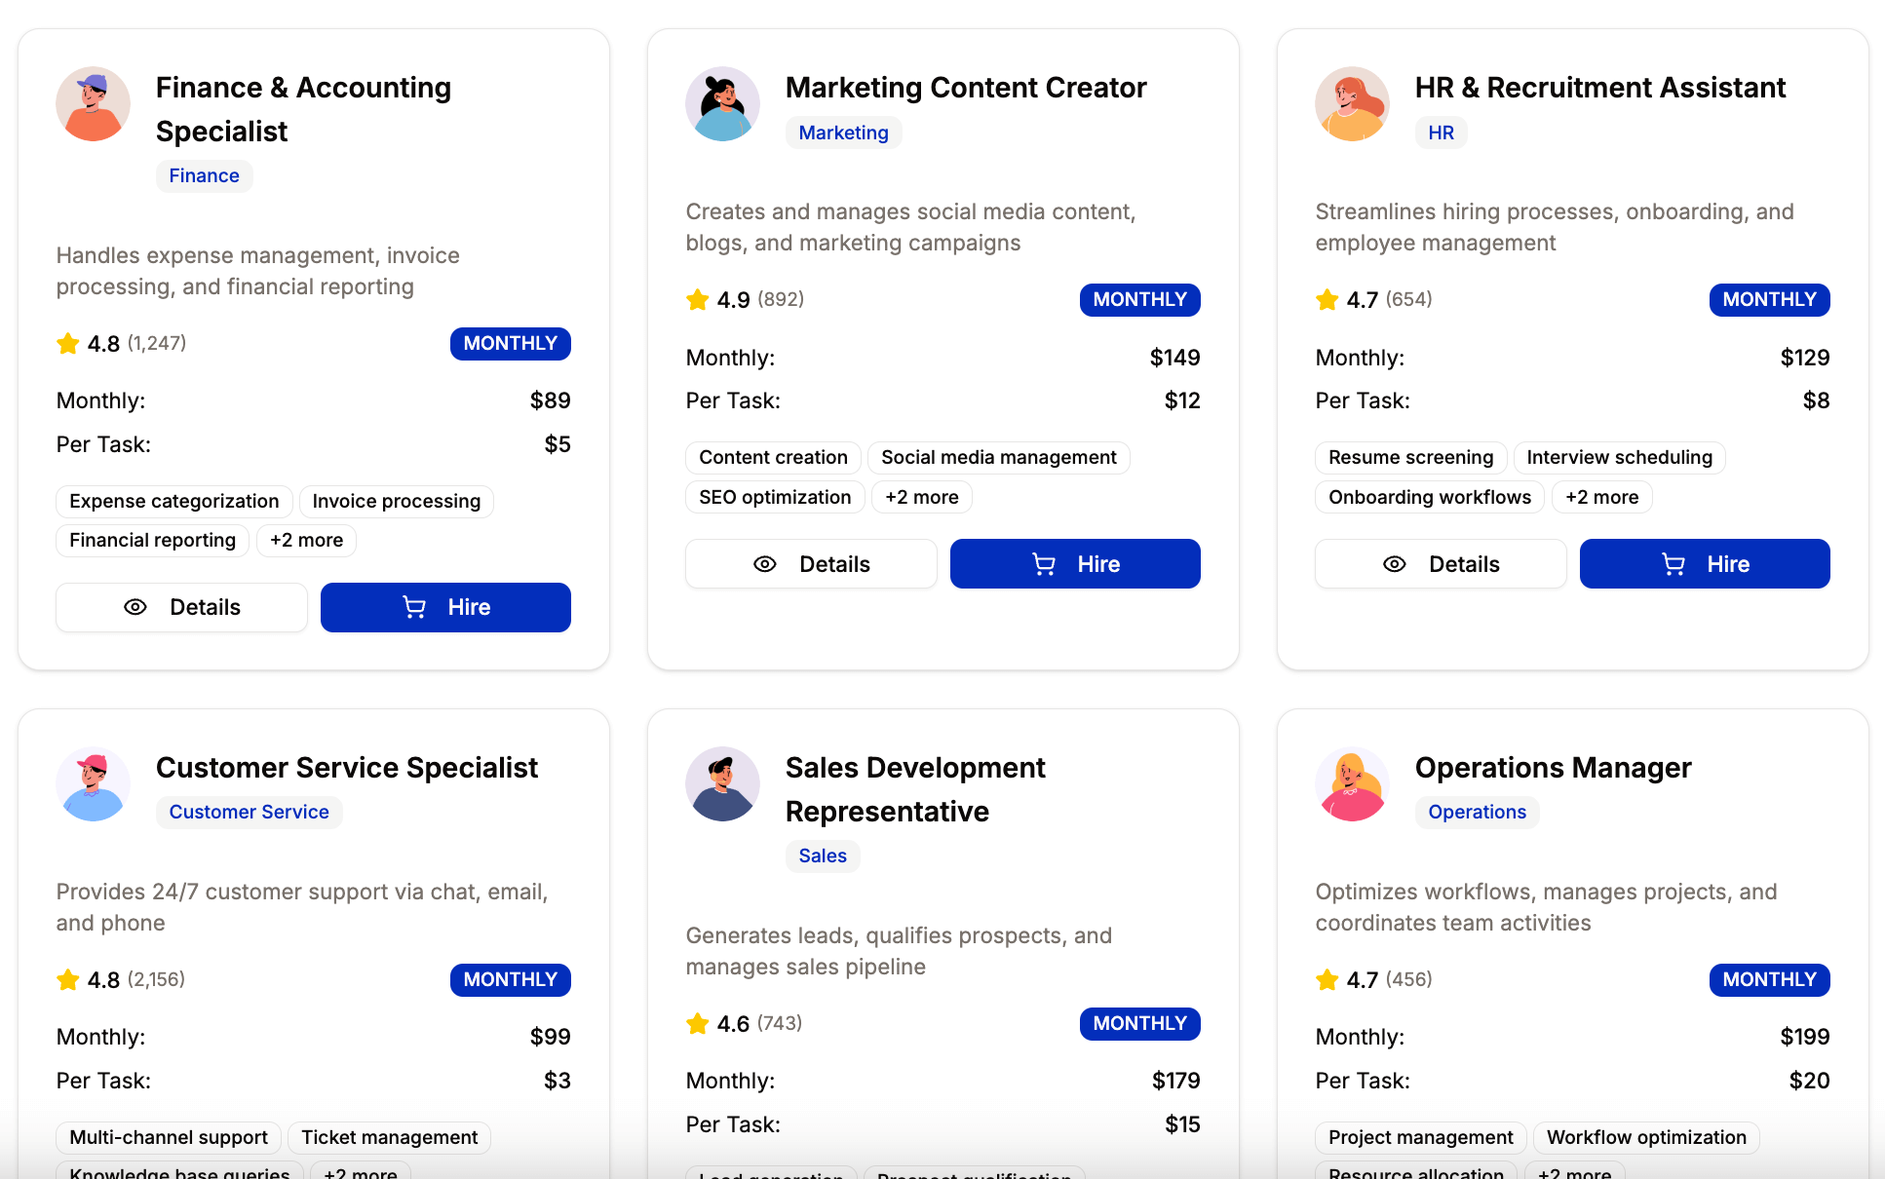Viewport: 1885px width, 1179px height.
Task: Click the Sales Development Representative avatar
Action: coord(722,784)
